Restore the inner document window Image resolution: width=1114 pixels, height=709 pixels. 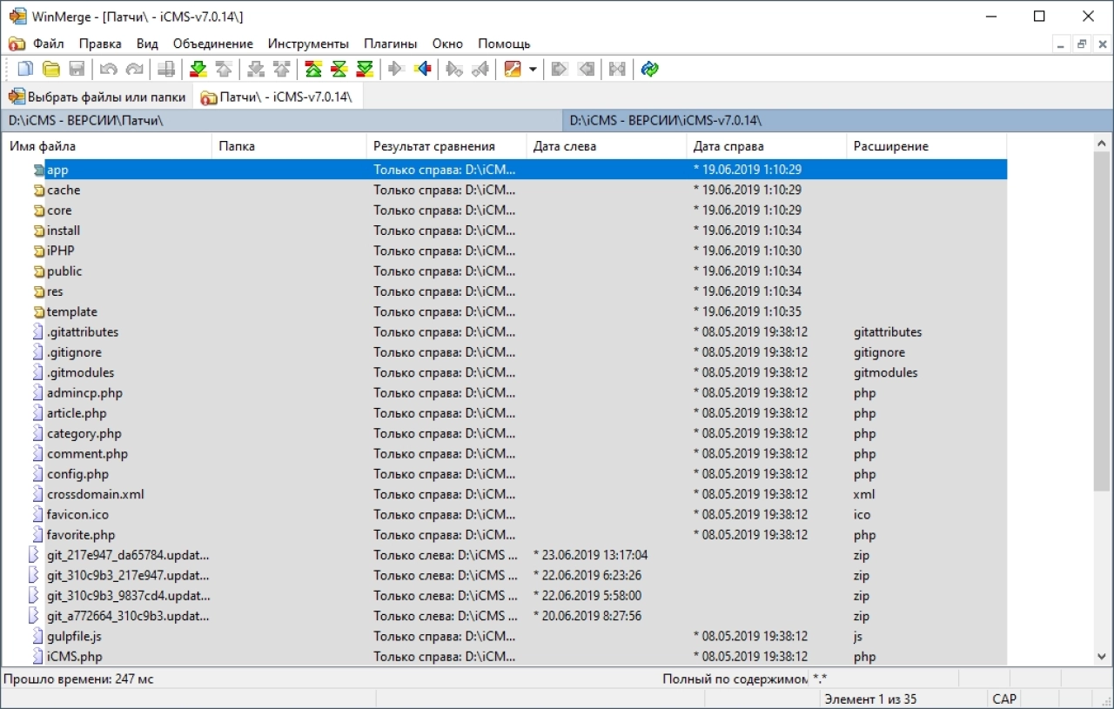pos(1081,43)
